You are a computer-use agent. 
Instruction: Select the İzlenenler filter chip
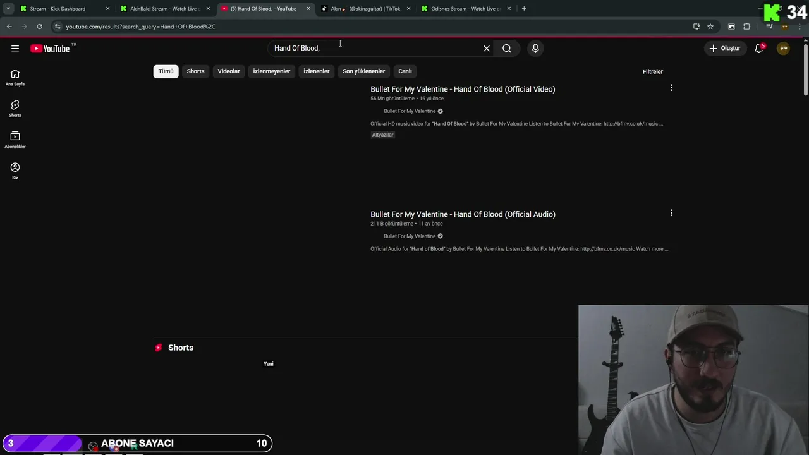(x=316, y=71)
